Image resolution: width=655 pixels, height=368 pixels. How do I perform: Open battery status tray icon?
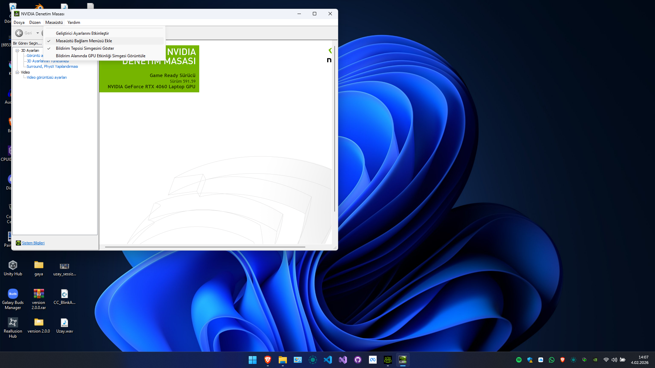623,360
